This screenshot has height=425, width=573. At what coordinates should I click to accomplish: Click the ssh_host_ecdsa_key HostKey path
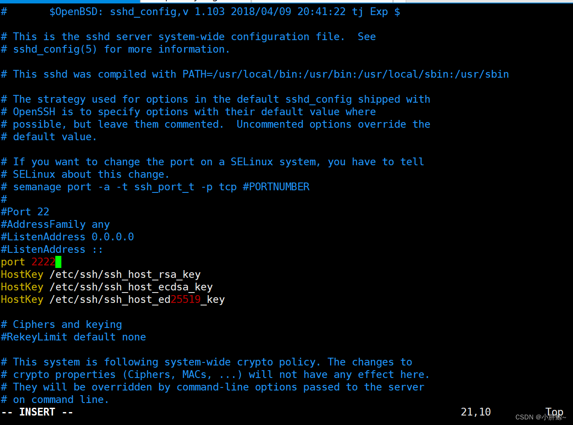point(131,287)
